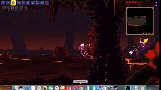Image resolution: width=161 pixels, height=90 pixels.
Task: Launch Microsoft Word from the dock
Action: click(x=86, y=88)
